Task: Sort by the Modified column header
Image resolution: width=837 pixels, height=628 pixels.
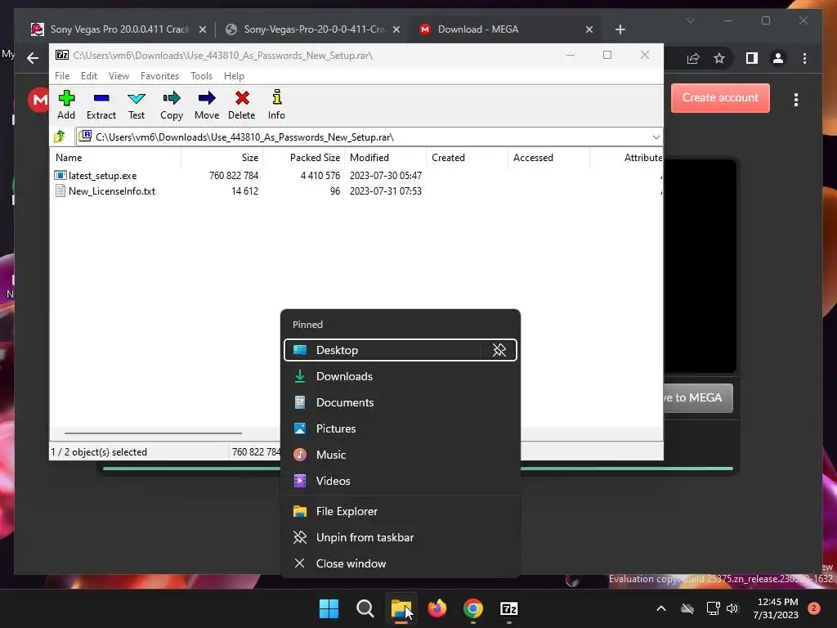Action: [386, 158]
